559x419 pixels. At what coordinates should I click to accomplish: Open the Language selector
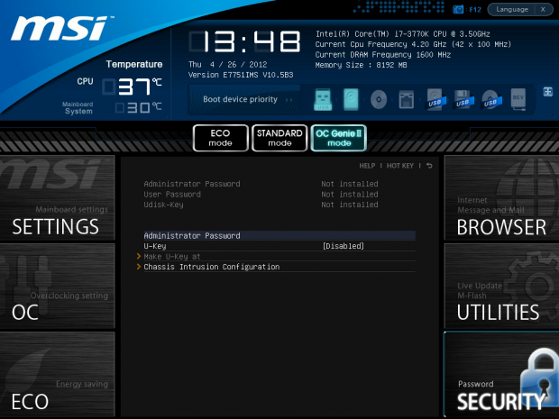pyautogui.click(x=512, y=10)
